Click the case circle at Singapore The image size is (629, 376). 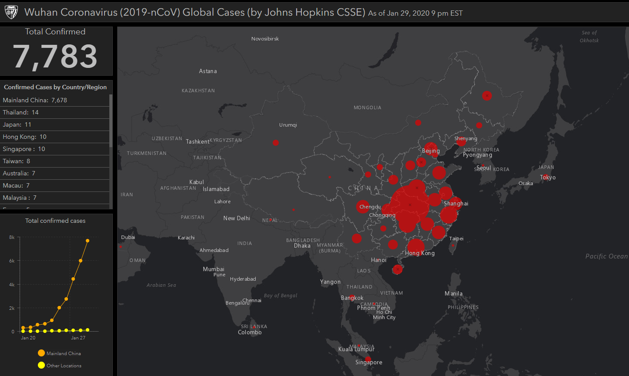click(368, 359)
